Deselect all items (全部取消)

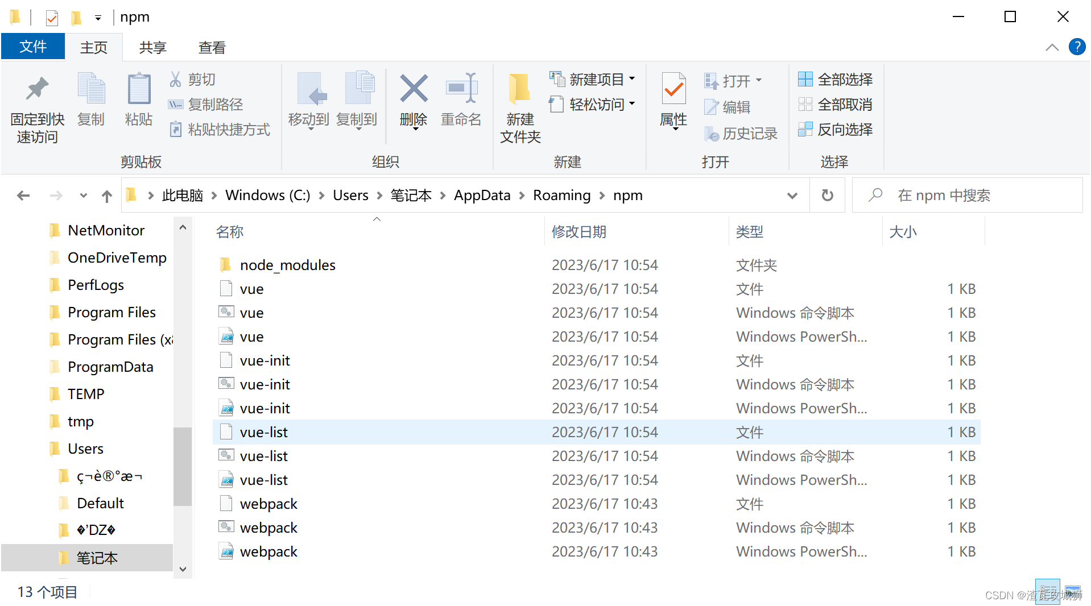point(835,105)
